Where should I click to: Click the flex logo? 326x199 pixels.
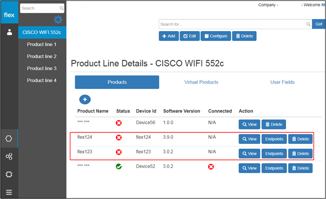9,15
